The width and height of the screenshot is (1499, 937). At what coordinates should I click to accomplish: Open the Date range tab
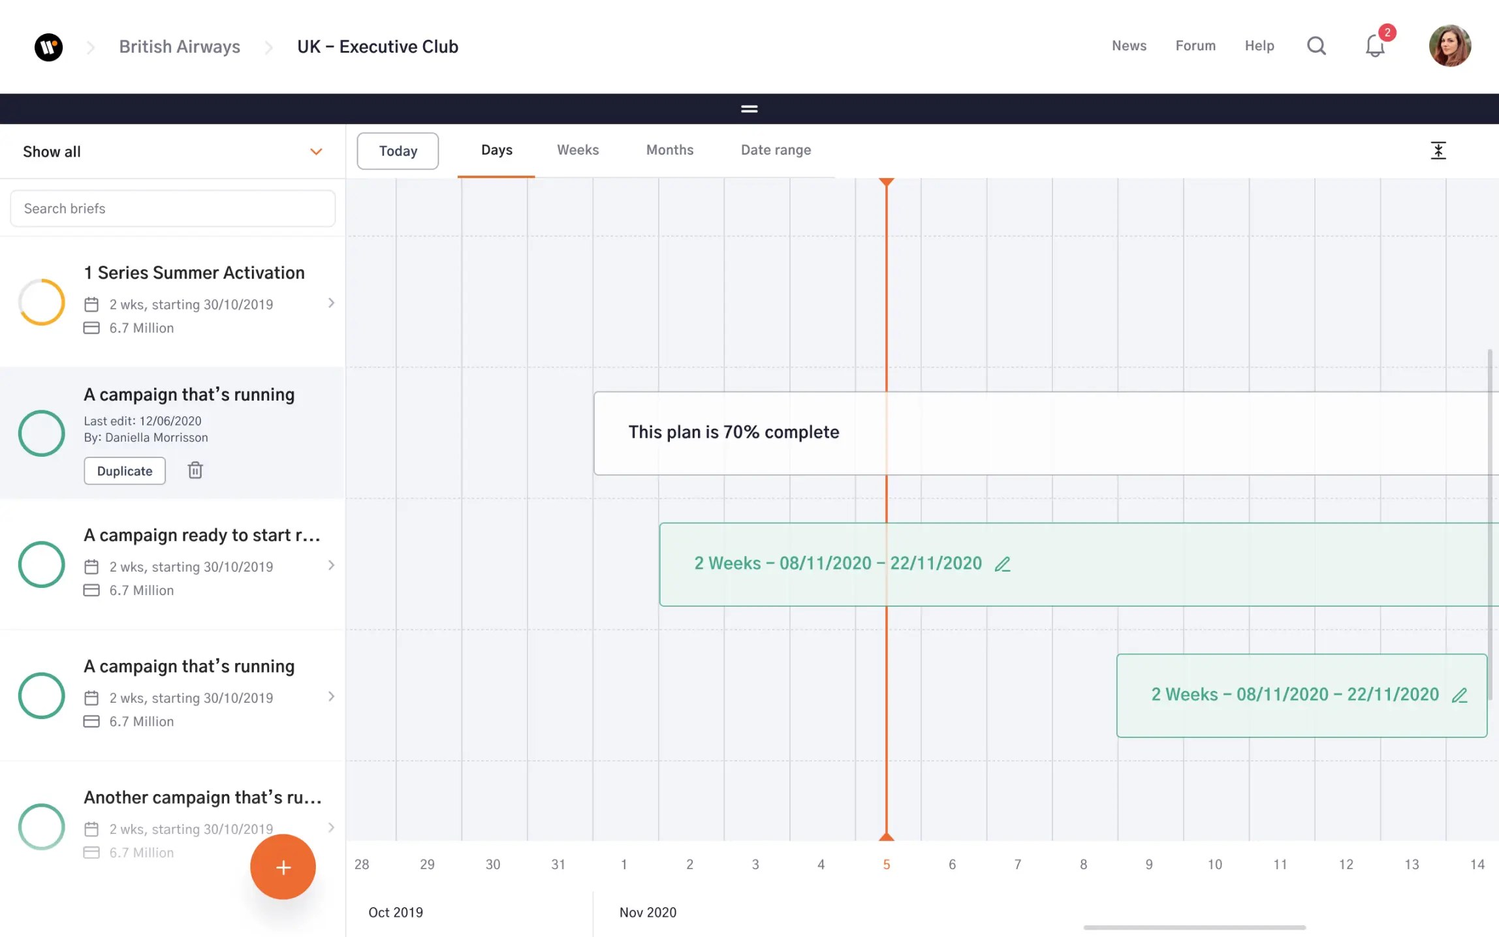[776, 150]
